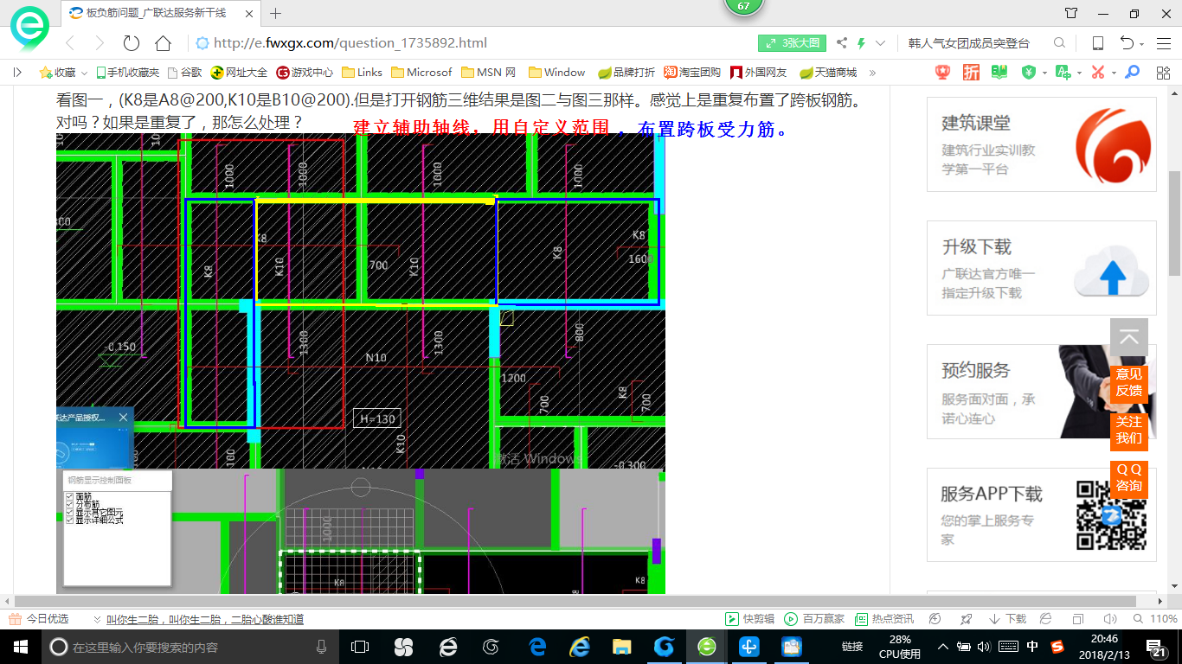Go to the browser home page icon
1182x664 pixels.
tap(163, 43)
